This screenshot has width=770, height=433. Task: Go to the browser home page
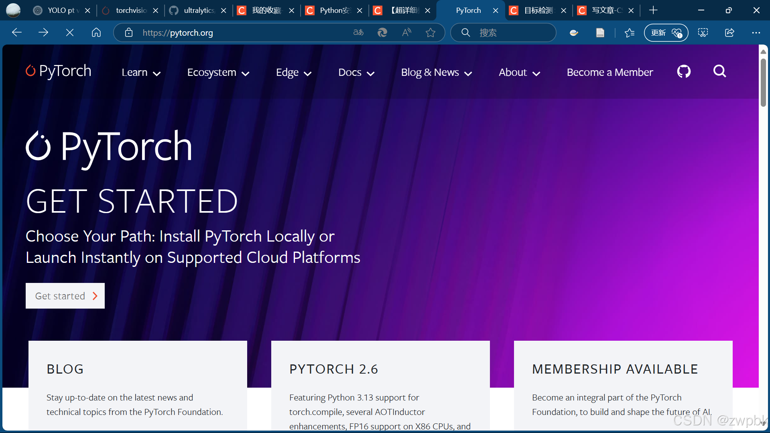tap(96, 33)
